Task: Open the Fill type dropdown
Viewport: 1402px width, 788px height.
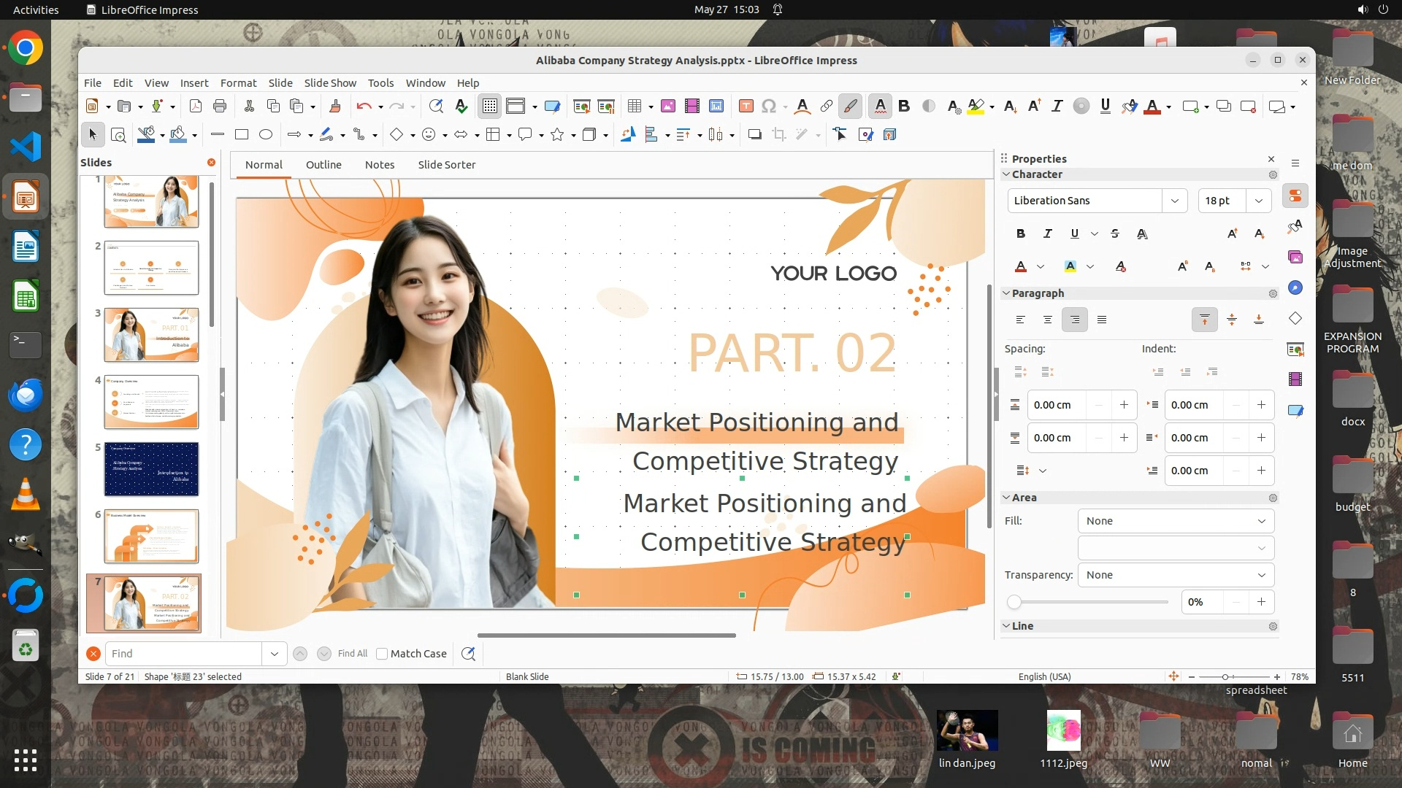Action: [1176, 521]
